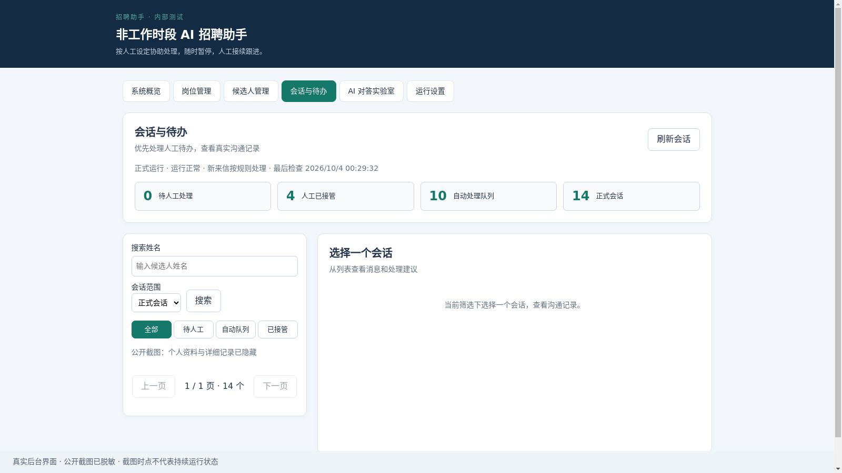This screenshot has width=842, height=473.
Task: Click the heading 选择一个会话
Action: coord(361,253)
